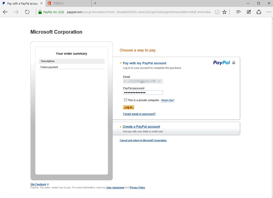
Task: Open the Site Feedback link
Action: pos(38,184)
